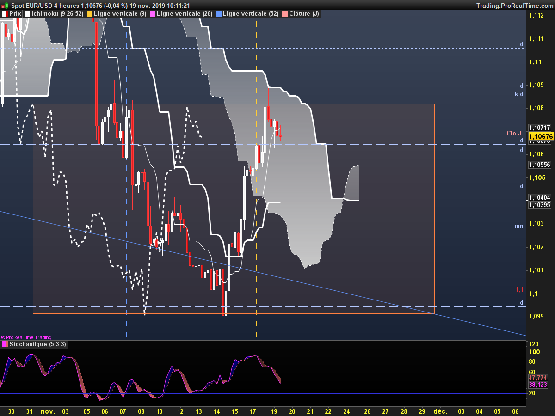Click the white Ichimoku legend swatch
The height and width of the screenshot is (416, 555).
27,14
